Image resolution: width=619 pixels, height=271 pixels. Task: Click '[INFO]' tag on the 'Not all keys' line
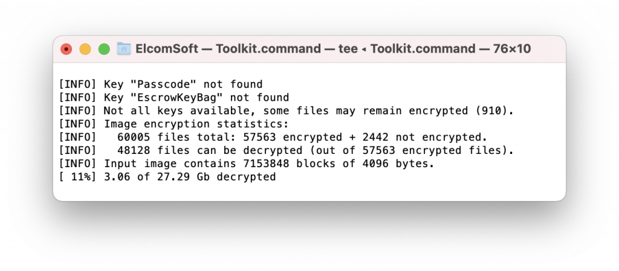click(78, 110)
